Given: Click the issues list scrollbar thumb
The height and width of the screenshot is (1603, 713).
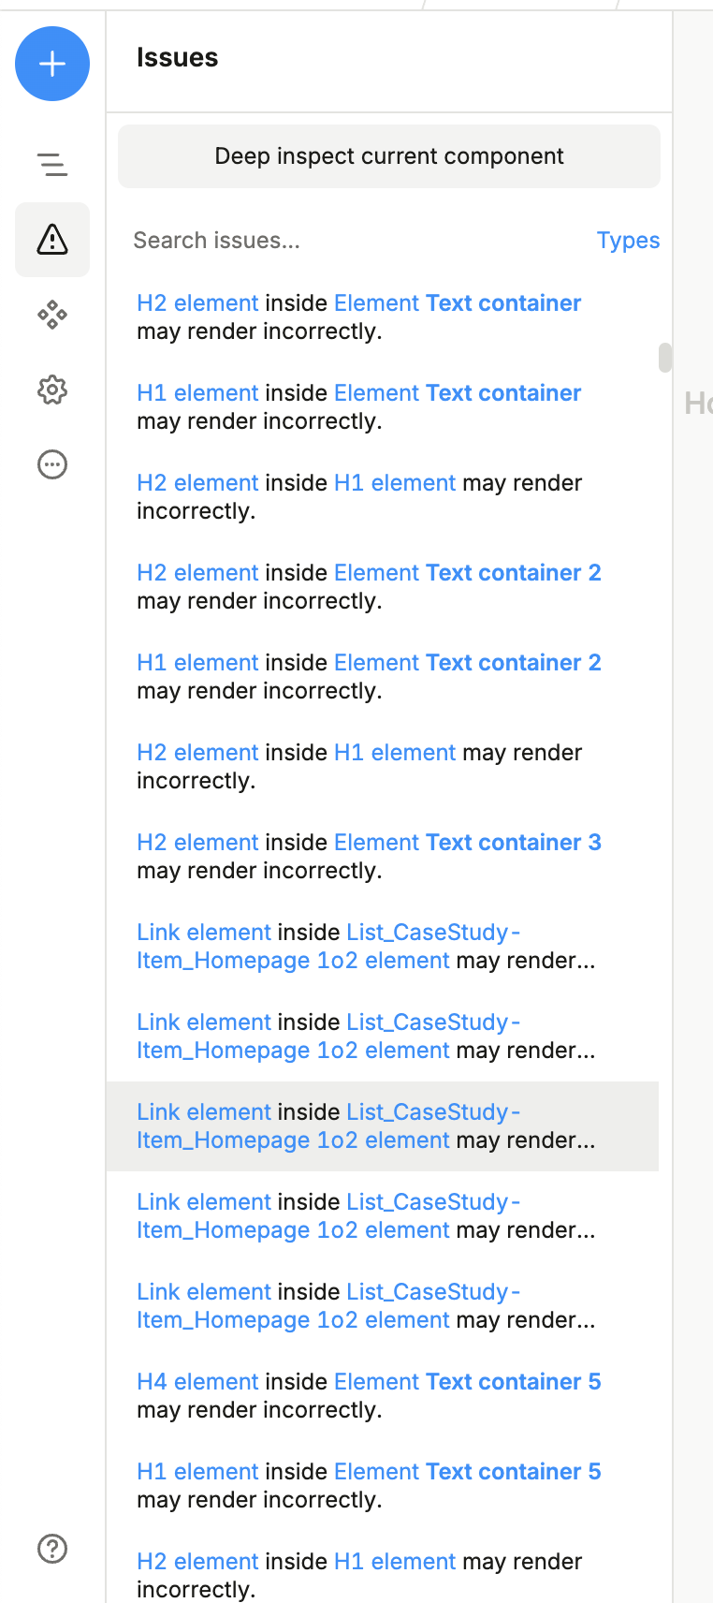Looking at the screenshot, I should coord(665,358).
